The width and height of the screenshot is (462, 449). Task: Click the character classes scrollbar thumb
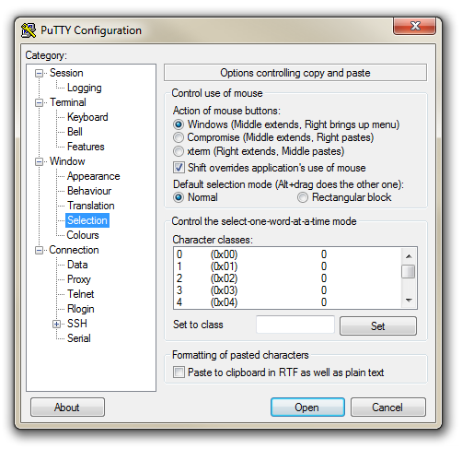click(409, 272)
